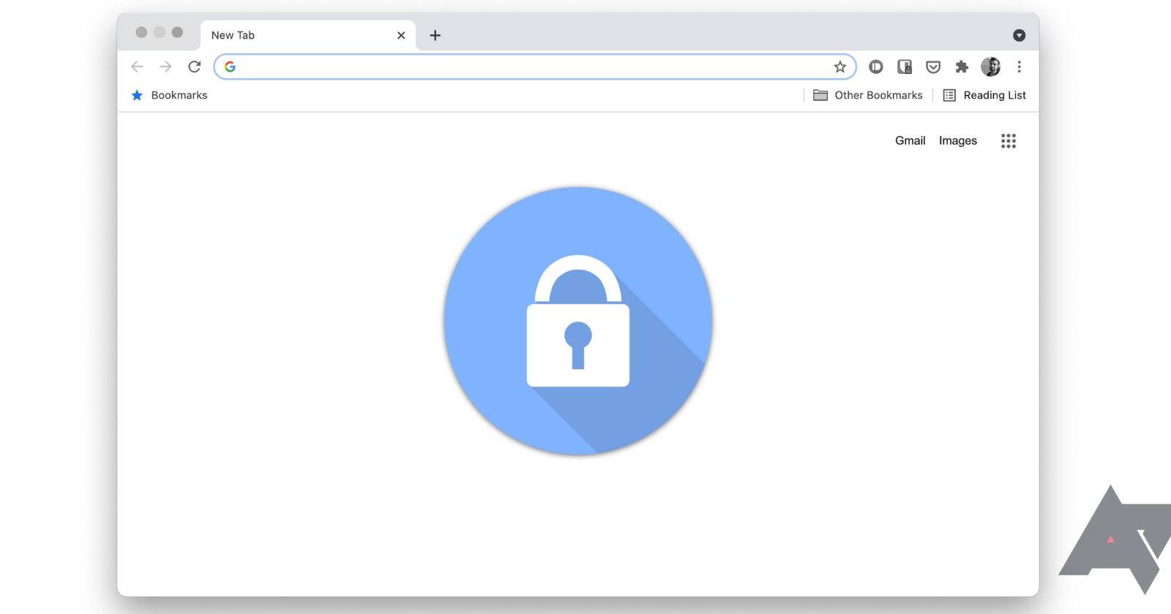
Task: Open the Google apps grid
Action: pos(1009,141)
